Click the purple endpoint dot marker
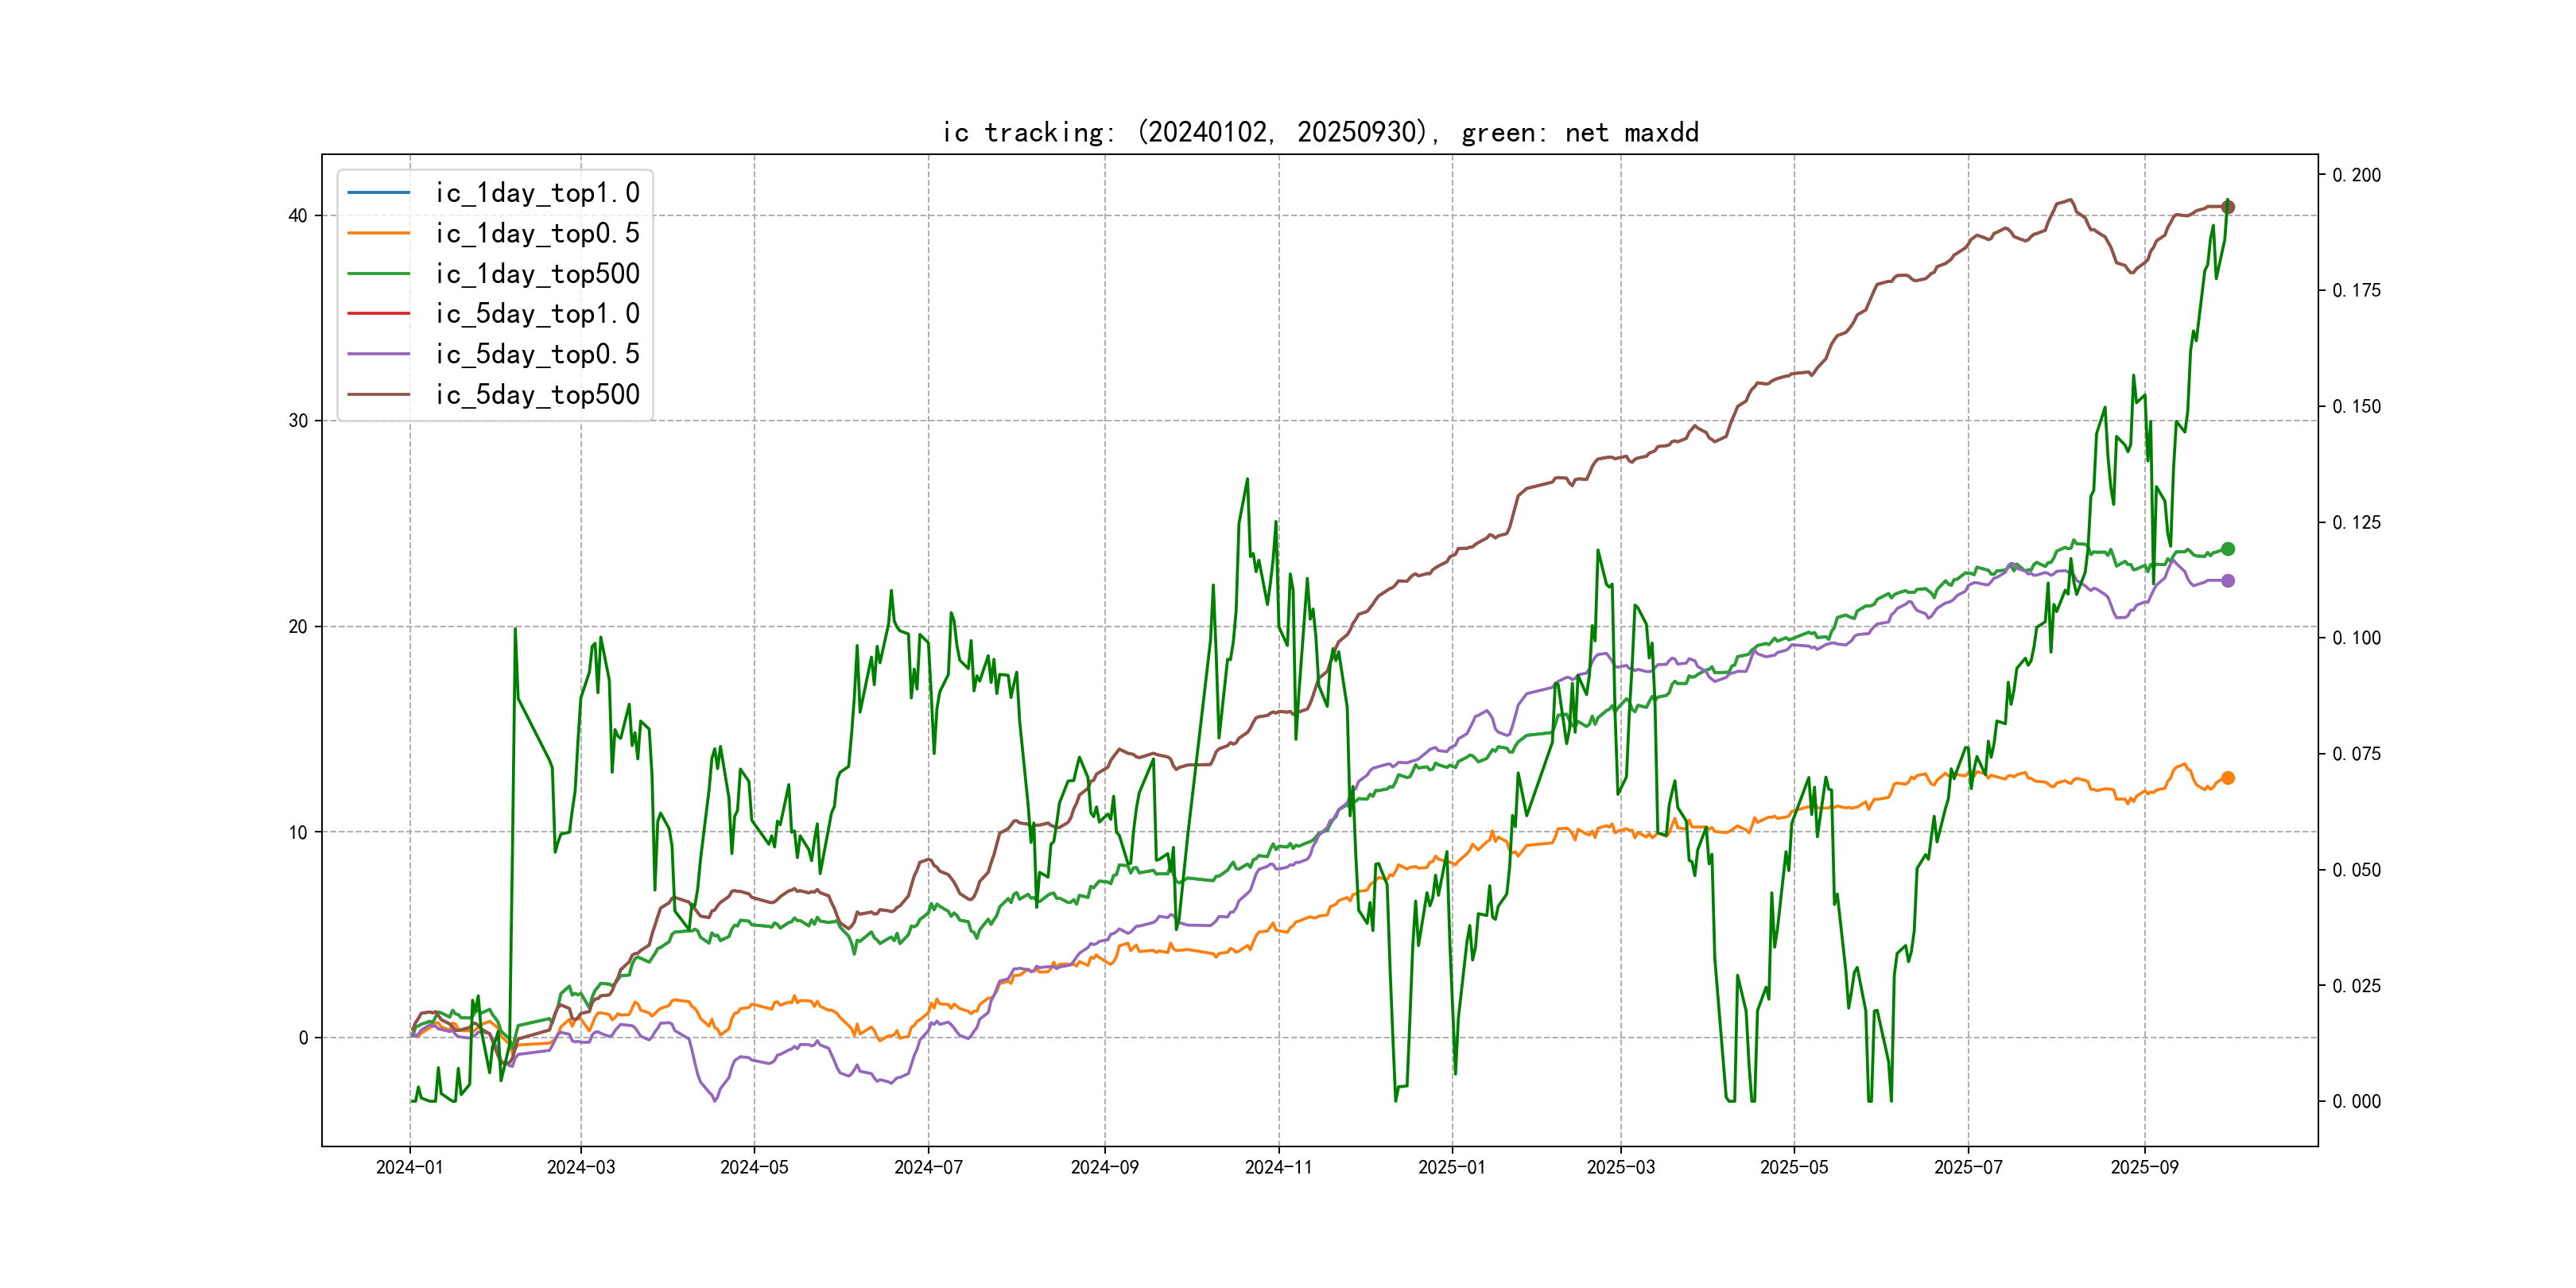This screenshot has height=1288, width=2576. (x=2228, y=581)
